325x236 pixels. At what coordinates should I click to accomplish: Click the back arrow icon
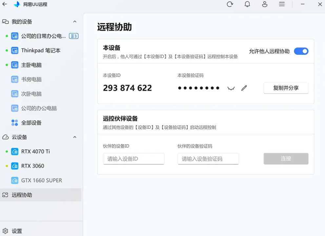5,4
